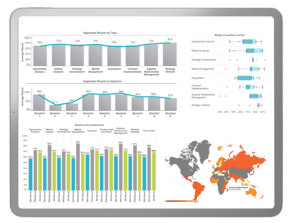Click the 'Question 4' axis label
289x223 pixels.
click(88, 115)
